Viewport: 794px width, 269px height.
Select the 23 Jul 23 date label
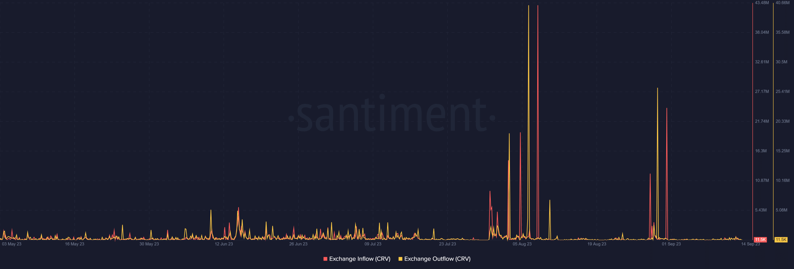448,244
